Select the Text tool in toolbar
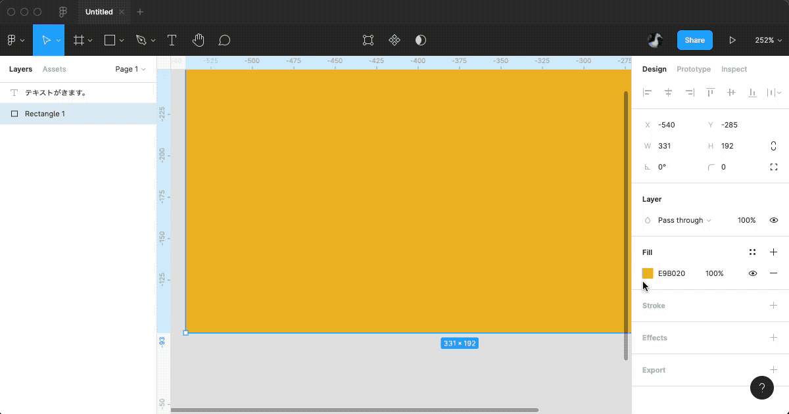Viewport: 789px width, 414px height. point(172,40)
